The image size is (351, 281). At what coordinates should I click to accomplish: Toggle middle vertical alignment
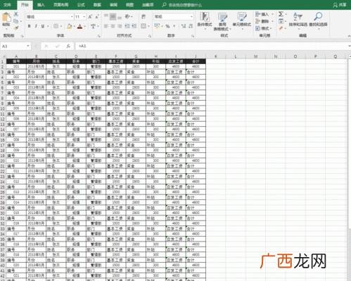click(113, 16)
